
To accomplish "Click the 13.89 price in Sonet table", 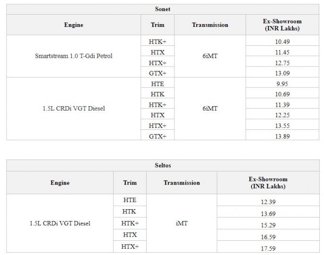I will coord(282,135).
